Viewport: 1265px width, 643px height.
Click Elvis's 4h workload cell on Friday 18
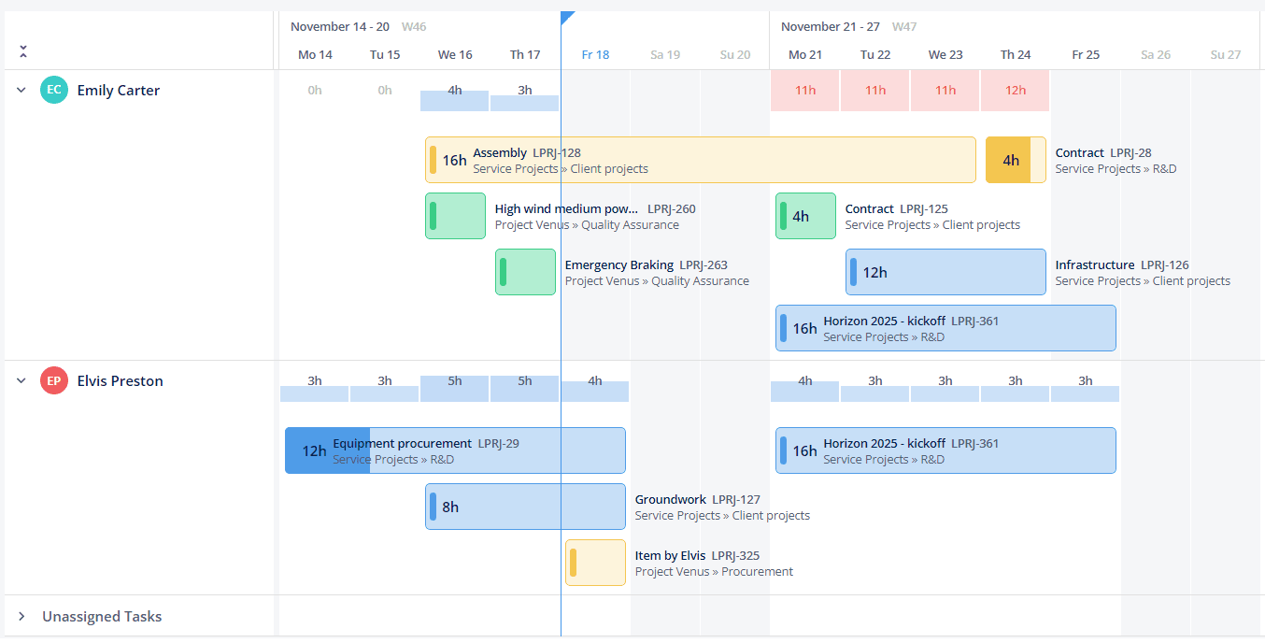tap(595, 381)
